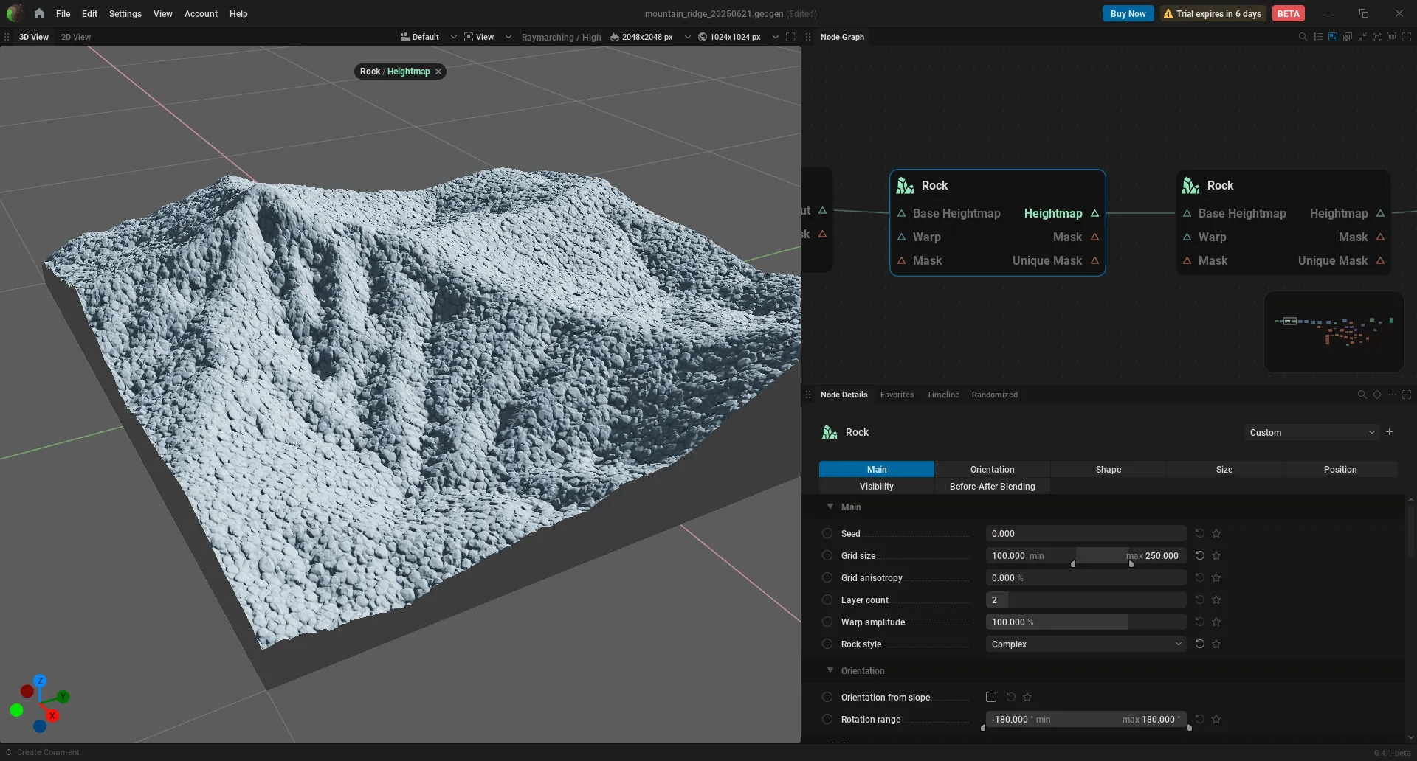Reset the Rock style parameter

click(x=1199, y=644)
